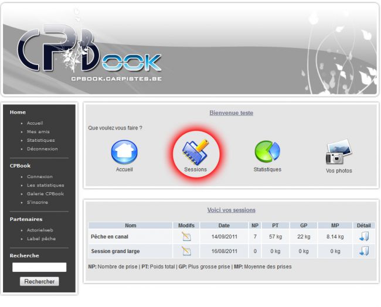Open Statistiques in the Home sidebar menu
Viewport: 381px width, 307px height.
coord(41,140)
